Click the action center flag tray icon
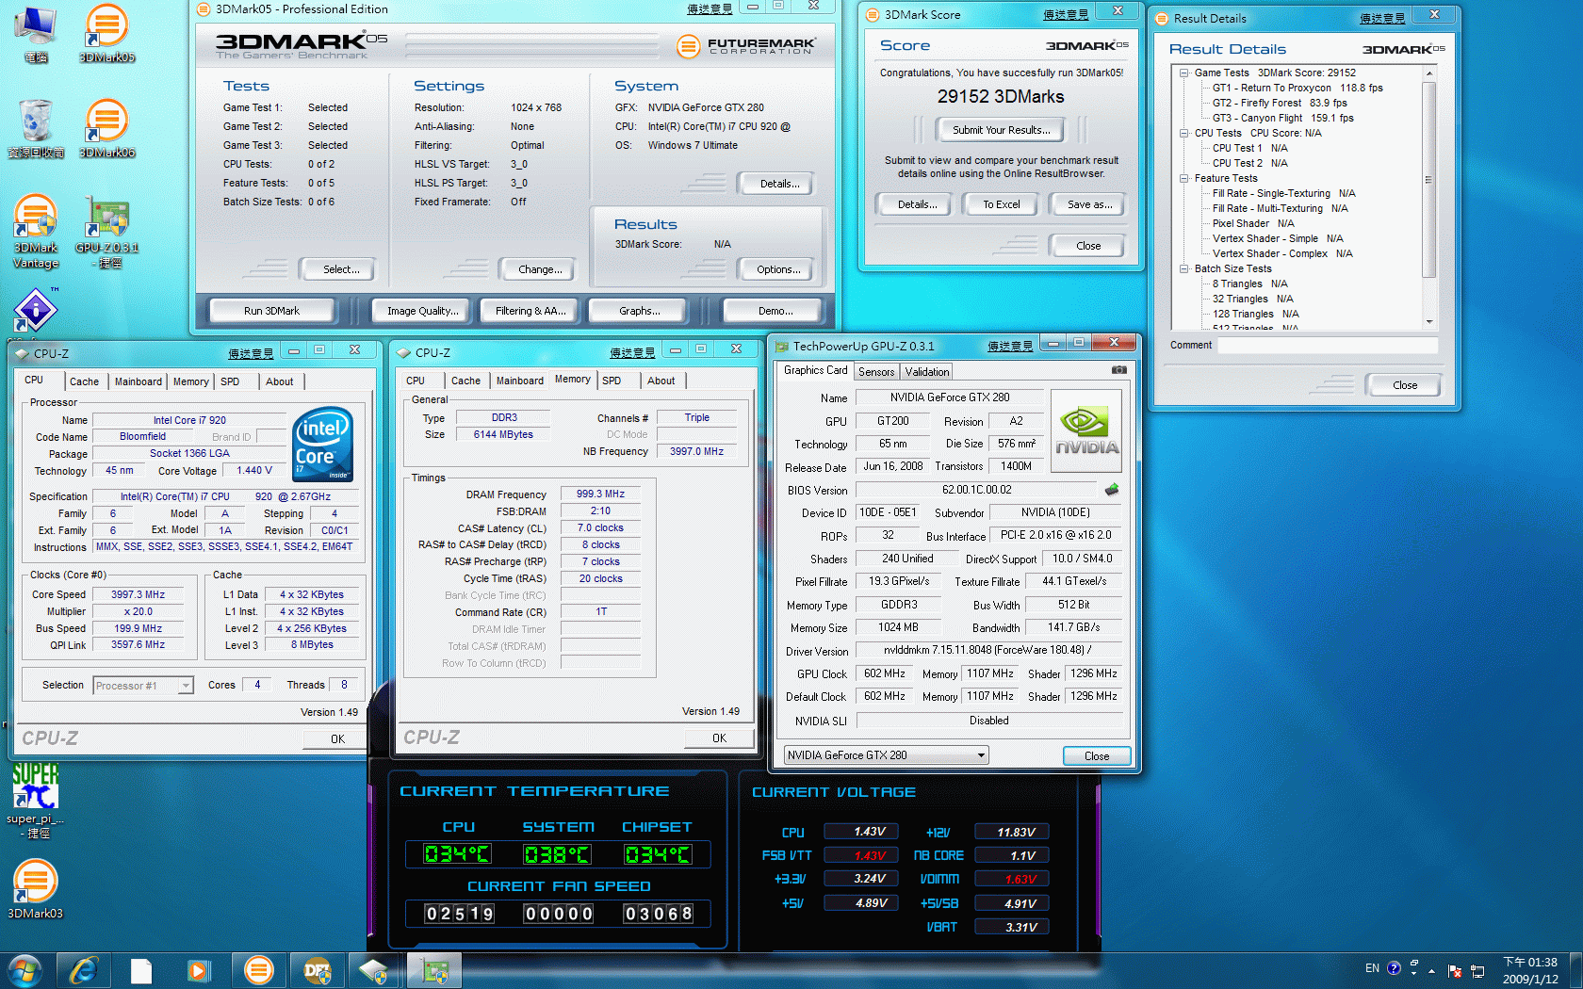Screen dimensions: 1583x989 tap(1454, 971)
